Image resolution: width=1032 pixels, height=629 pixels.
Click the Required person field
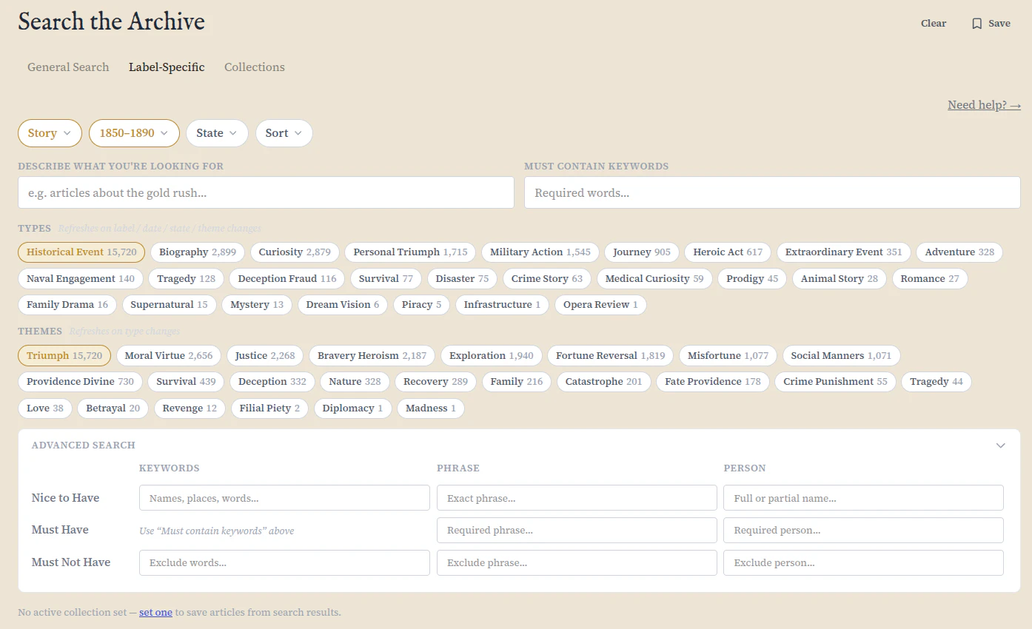click(x=863, y=530)
